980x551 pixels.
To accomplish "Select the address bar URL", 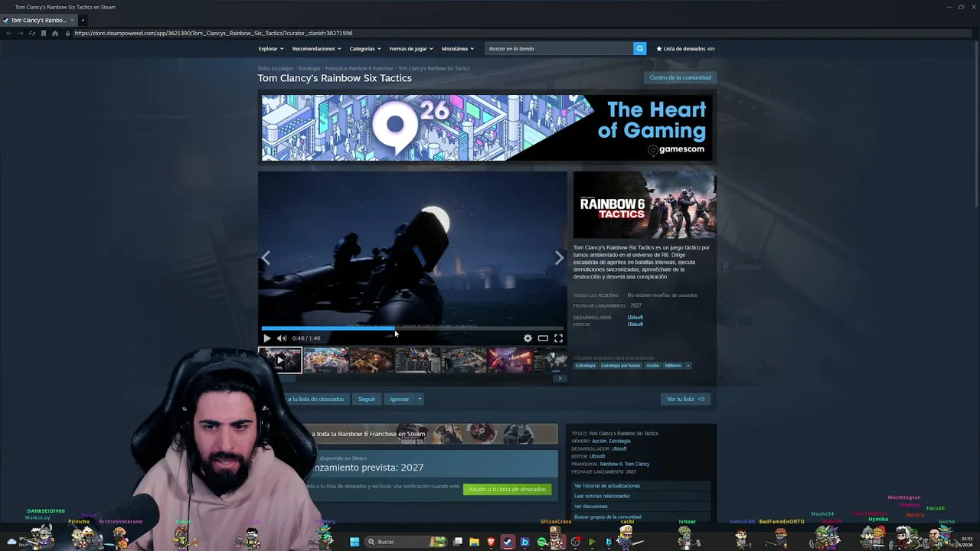I will click(x=214, y=33).
